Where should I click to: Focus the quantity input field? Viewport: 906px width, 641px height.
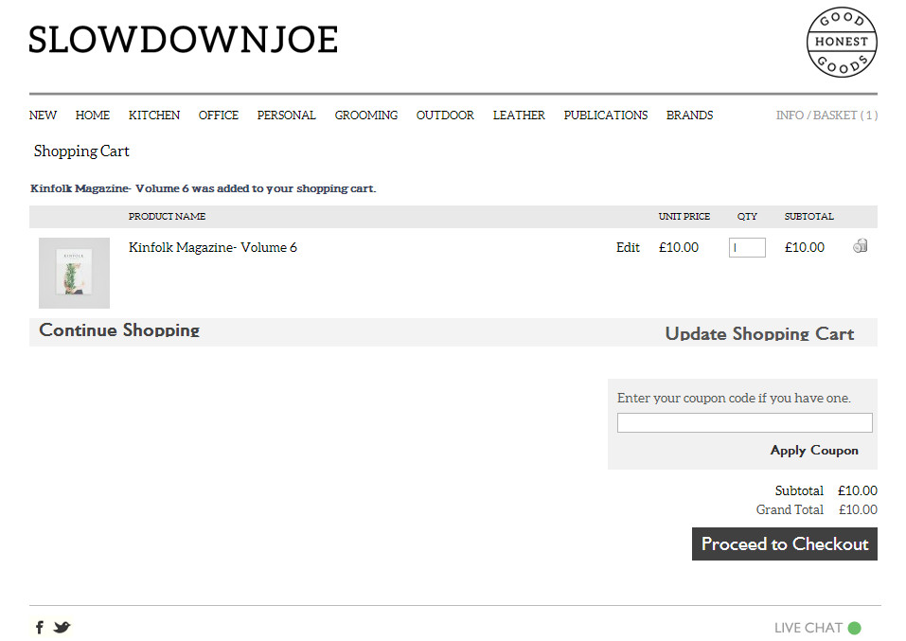[747, 247]
